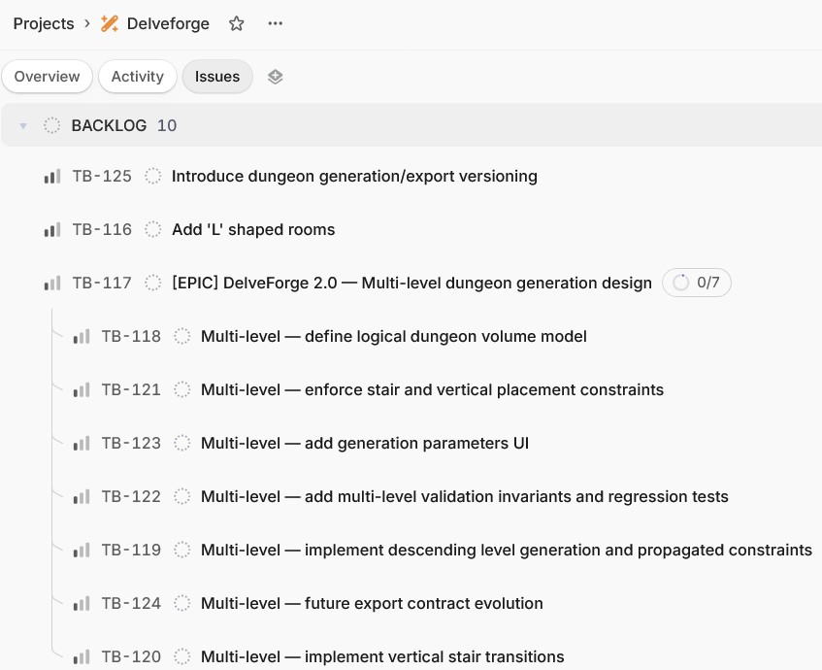Screen dimensions: 822x670
Task: Change status circle of TB-119
Action: coord(182,550)
